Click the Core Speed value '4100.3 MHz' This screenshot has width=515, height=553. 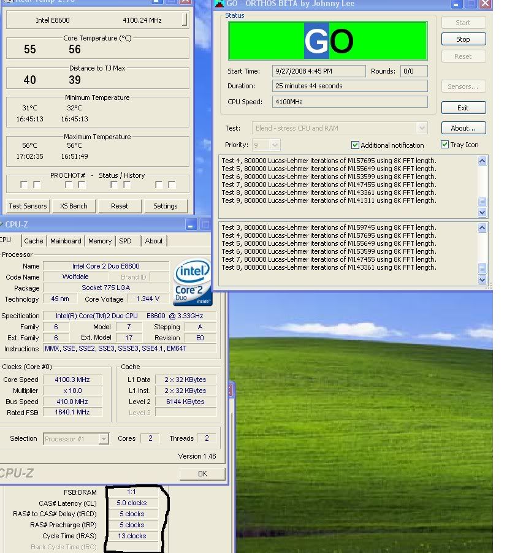coord(72,380)
